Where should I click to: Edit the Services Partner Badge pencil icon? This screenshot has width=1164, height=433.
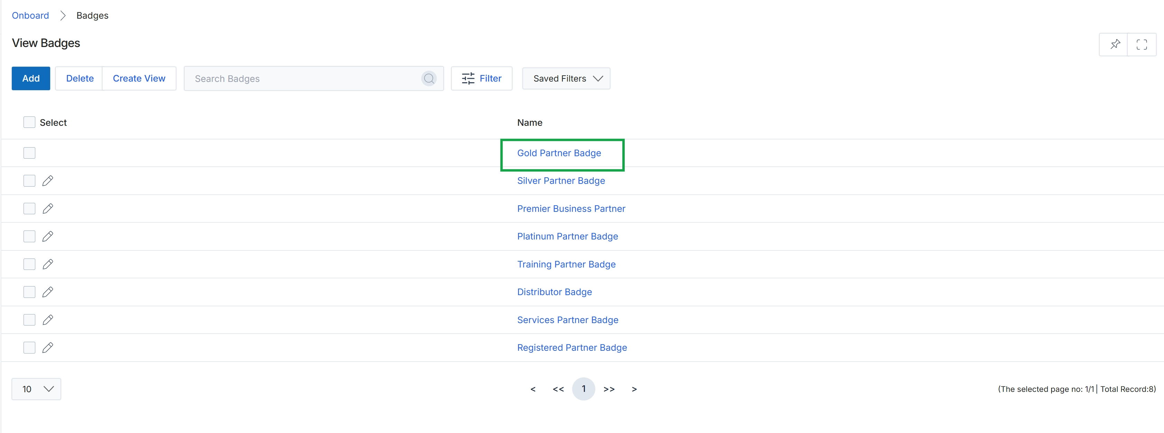[48, 320]
